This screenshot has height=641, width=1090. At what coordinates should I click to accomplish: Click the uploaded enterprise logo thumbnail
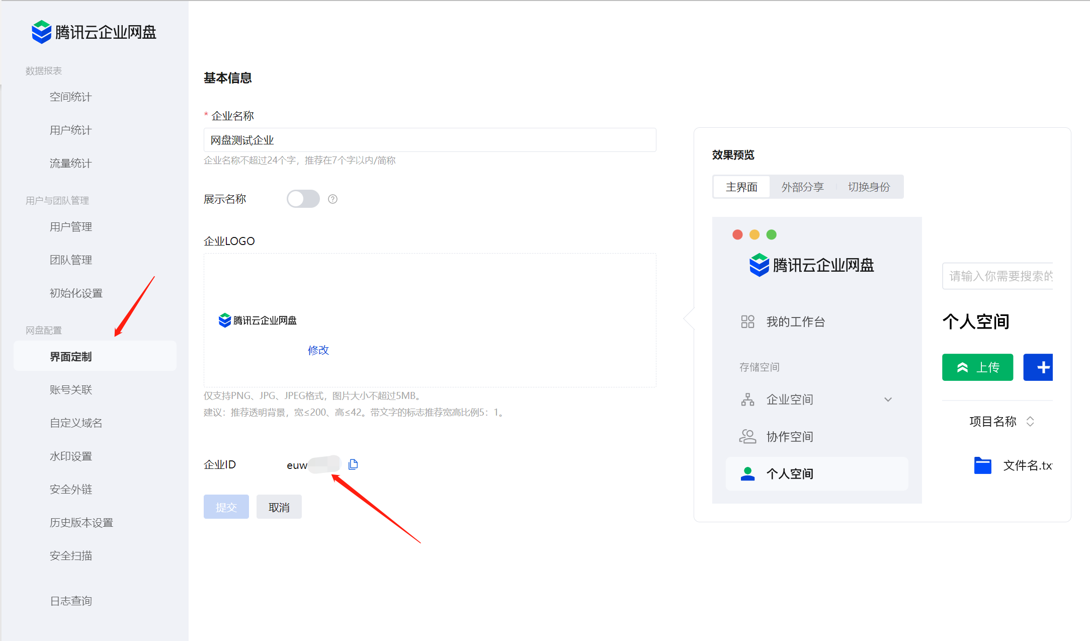tap(258, 320)
